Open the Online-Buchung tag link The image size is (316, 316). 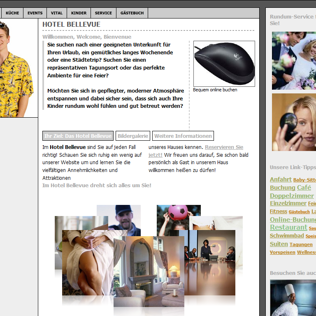pos(293,219)
